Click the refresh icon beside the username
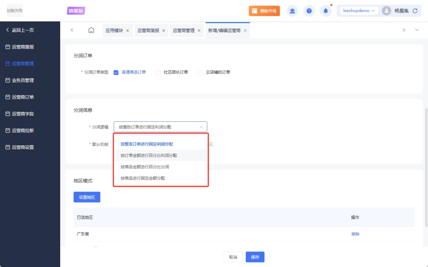 point(415,11)
